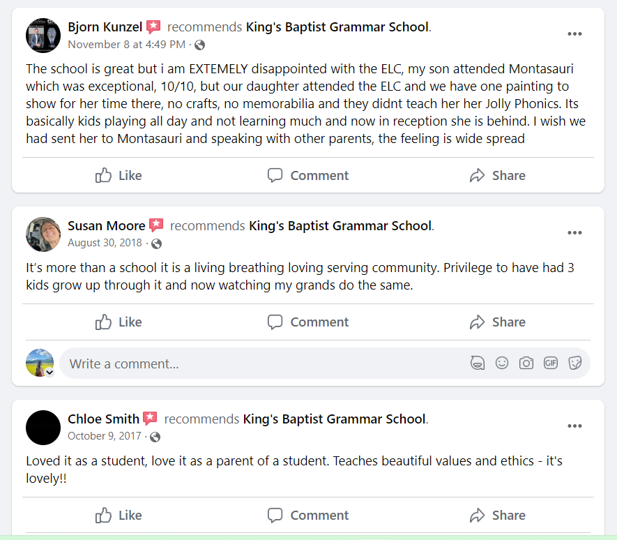The image size is (617, 540).
Task: Click the globe privacy icon on Susan's post
Action: tap(156, 243)
